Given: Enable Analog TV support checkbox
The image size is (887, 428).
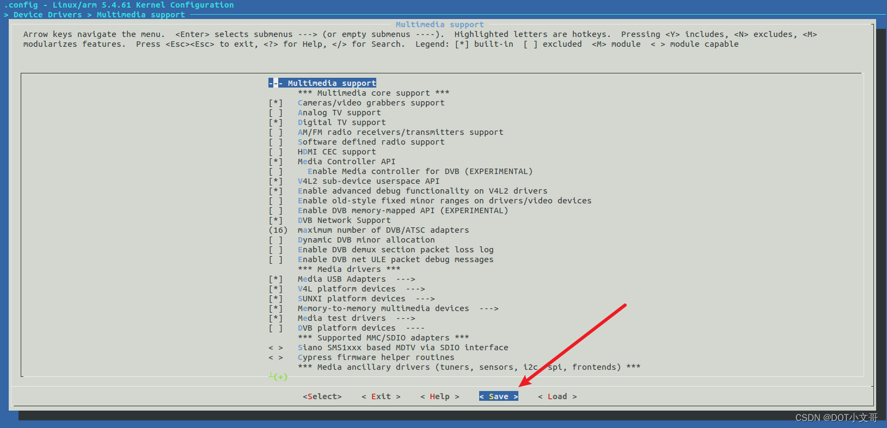Looking at the screenshot, I should [x=276, y=113].
